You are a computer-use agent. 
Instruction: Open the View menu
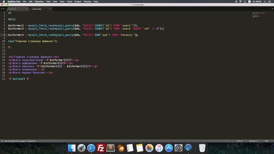[x=55, y=2]
